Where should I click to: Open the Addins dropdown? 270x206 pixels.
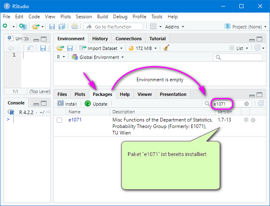click(x=175, y=27)
